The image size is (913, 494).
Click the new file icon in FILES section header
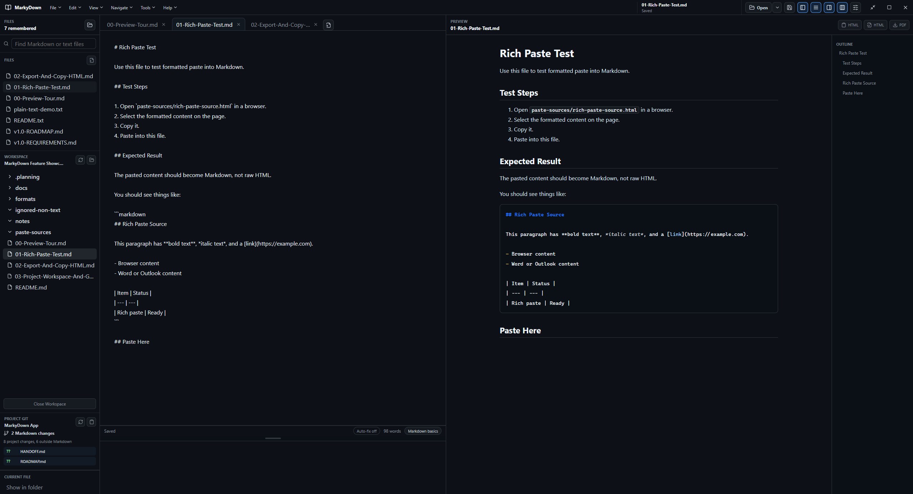pyautogui.click(x=91, y=60)
